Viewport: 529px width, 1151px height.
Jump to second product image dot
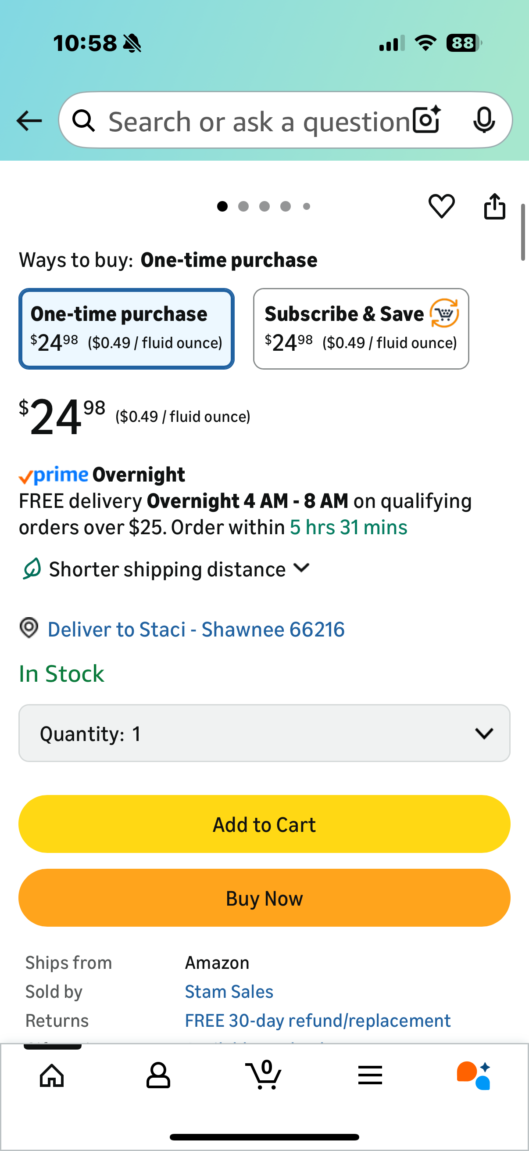coord(243,206)
